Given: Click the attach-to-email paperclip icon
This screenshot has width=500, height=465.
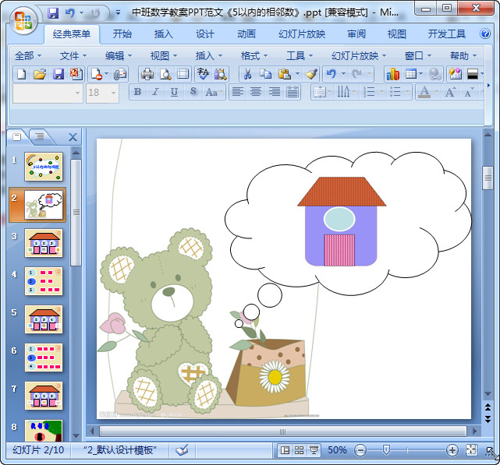Looking at the screenshot, I should [120, 74].
